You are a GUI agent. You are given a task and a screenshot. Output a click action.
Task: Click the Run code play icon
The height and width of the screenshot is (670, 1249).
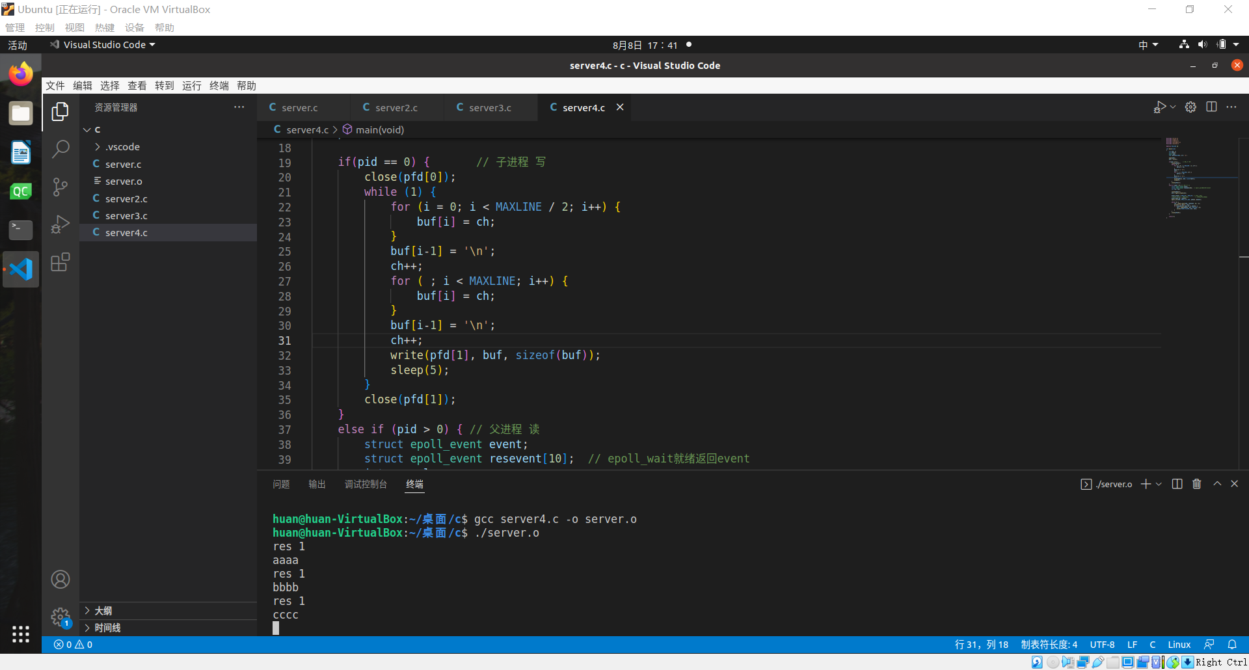1160,107
